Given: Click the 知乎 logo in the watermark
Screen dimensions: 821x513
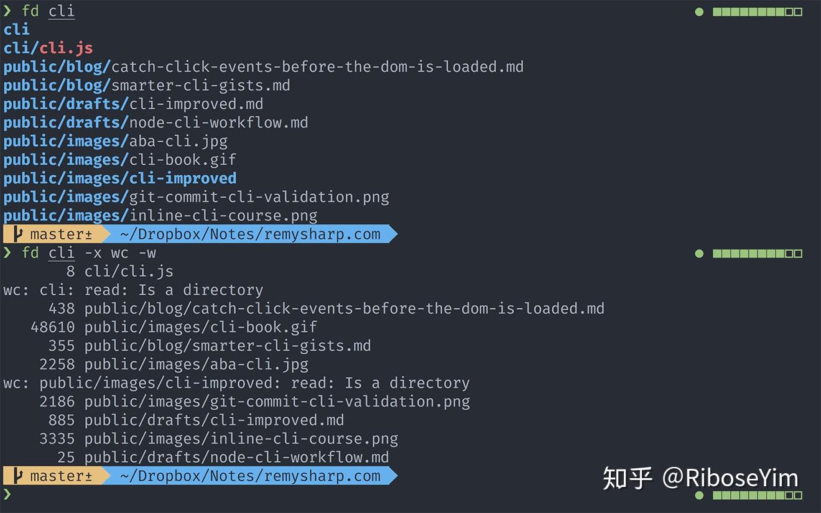Looking at the screenshot, I should [627, 478].
